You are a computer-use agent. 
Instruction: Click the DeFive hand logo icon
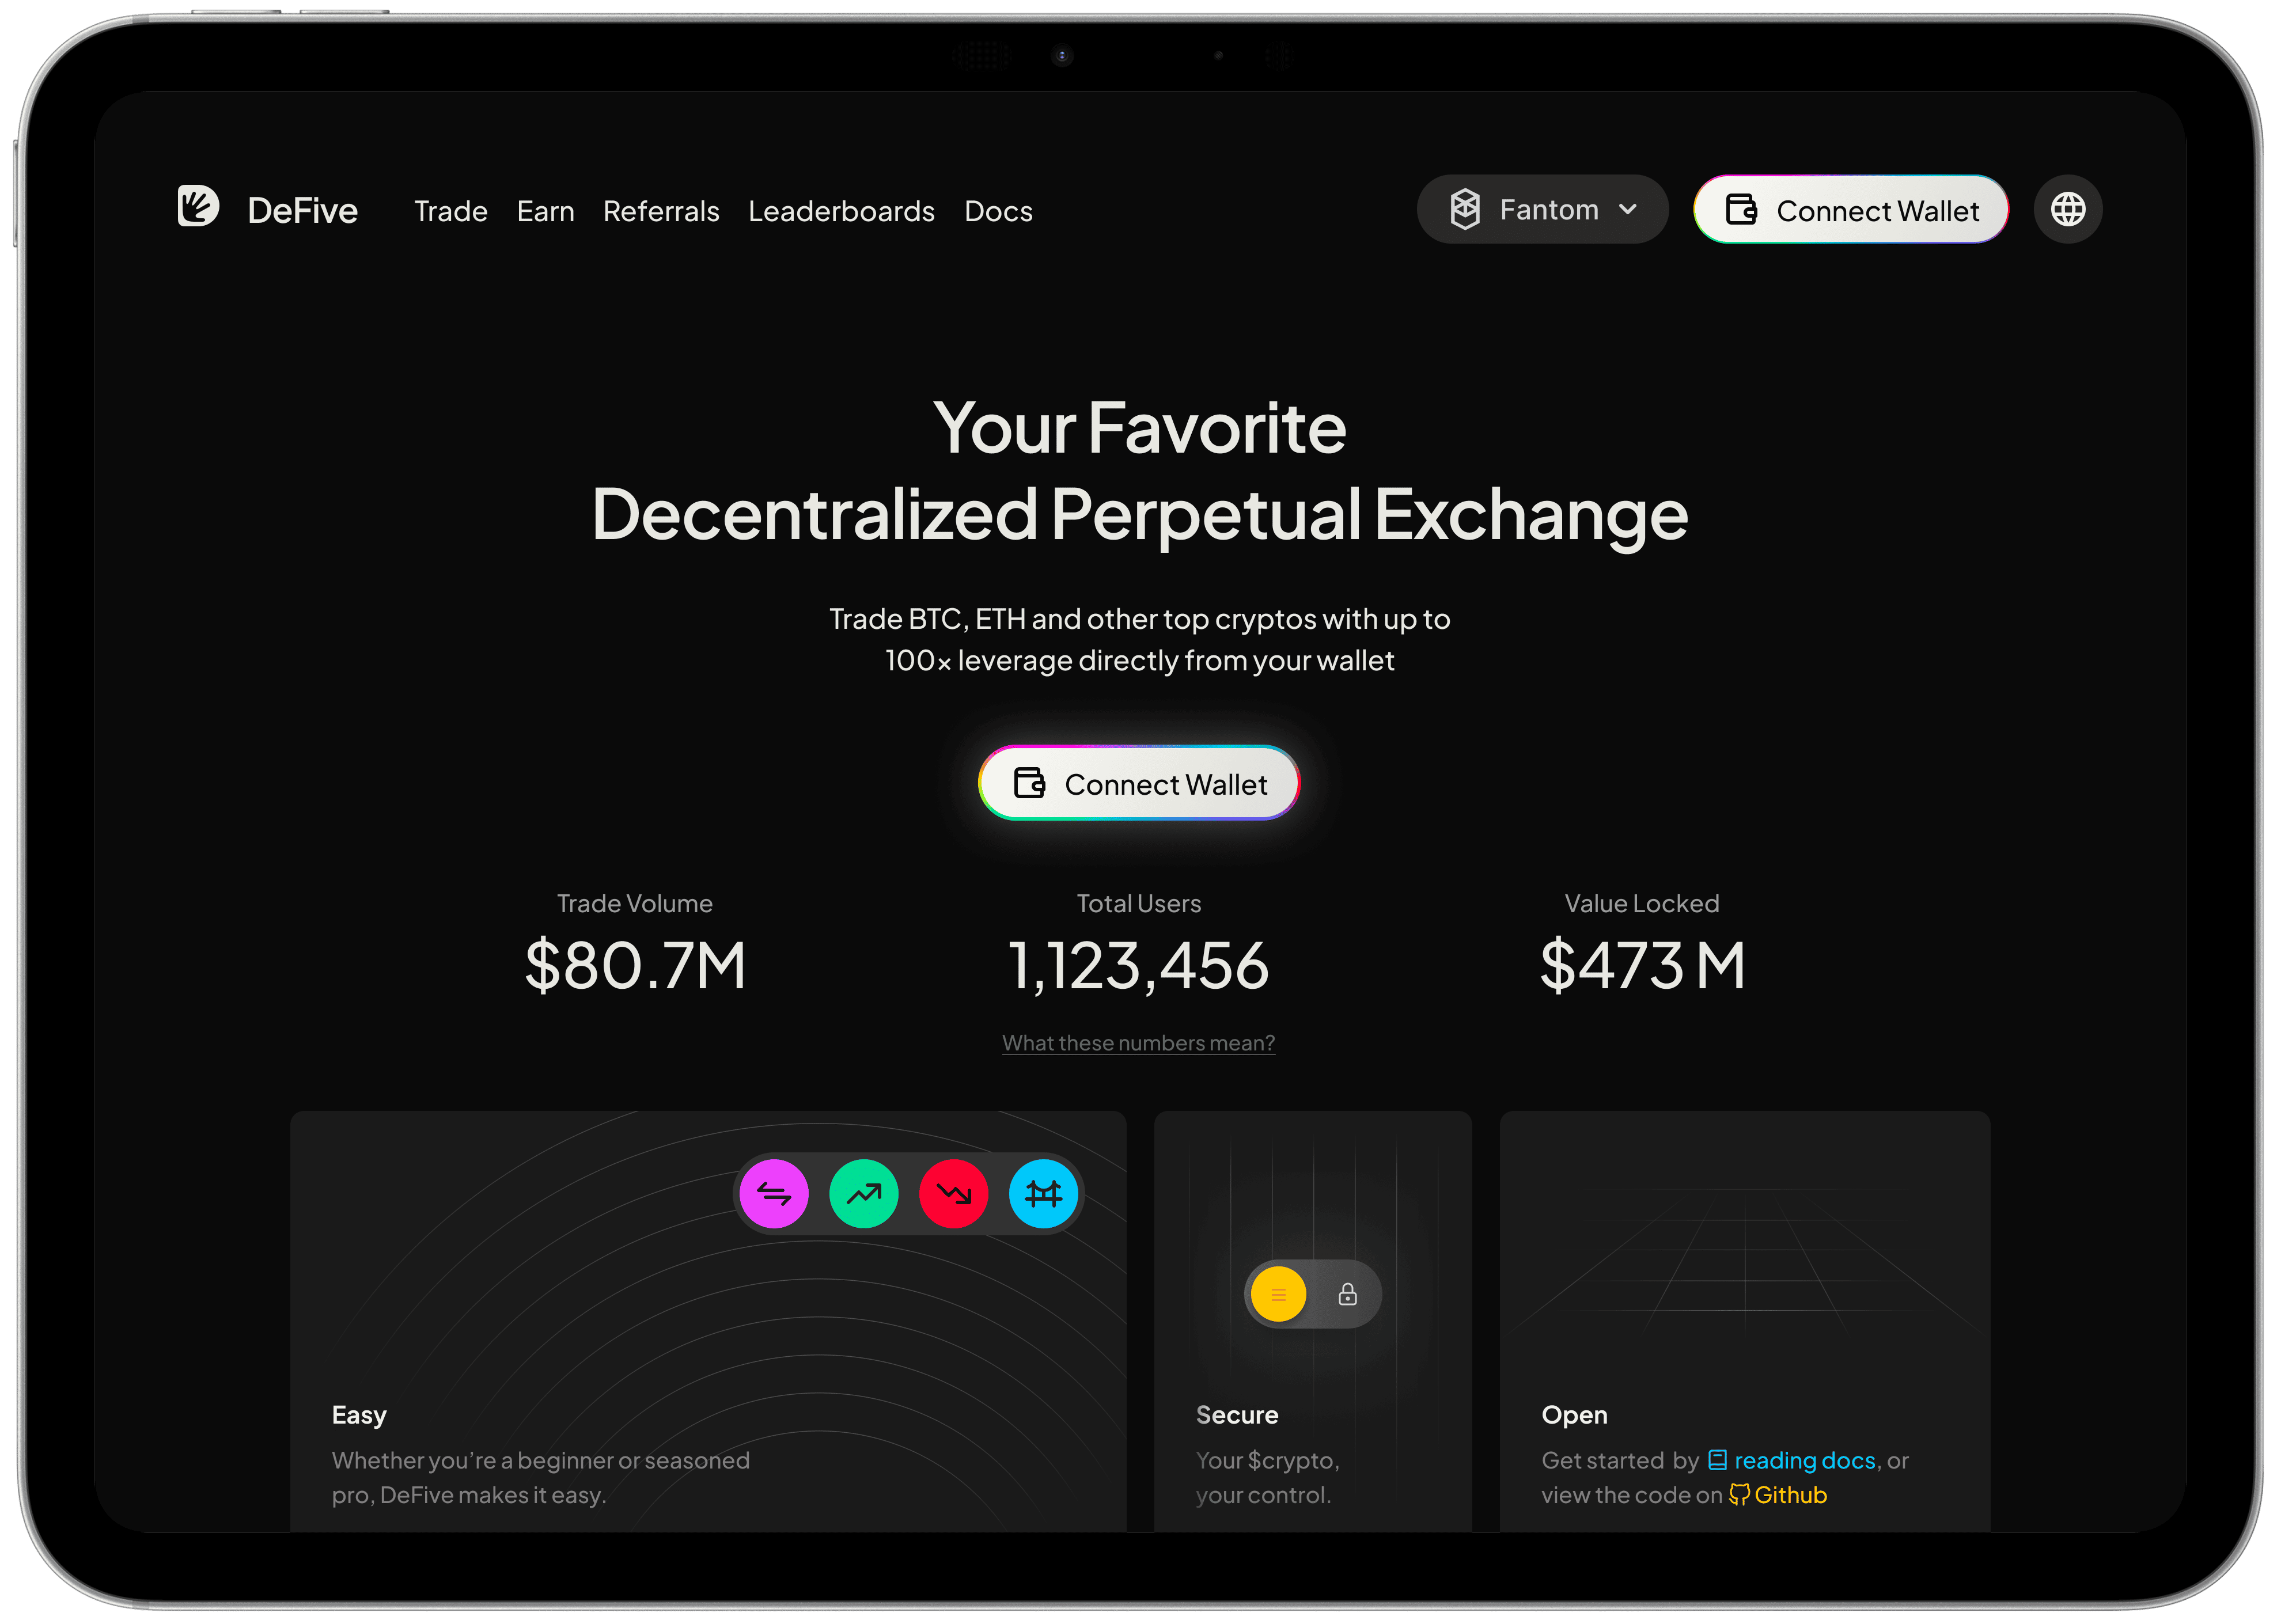198,206
